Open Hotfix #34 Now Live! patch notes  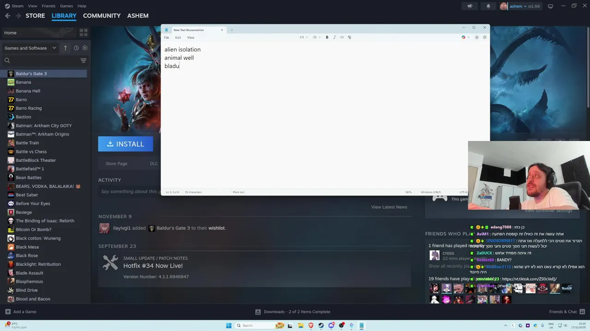[x=153, y=266]
